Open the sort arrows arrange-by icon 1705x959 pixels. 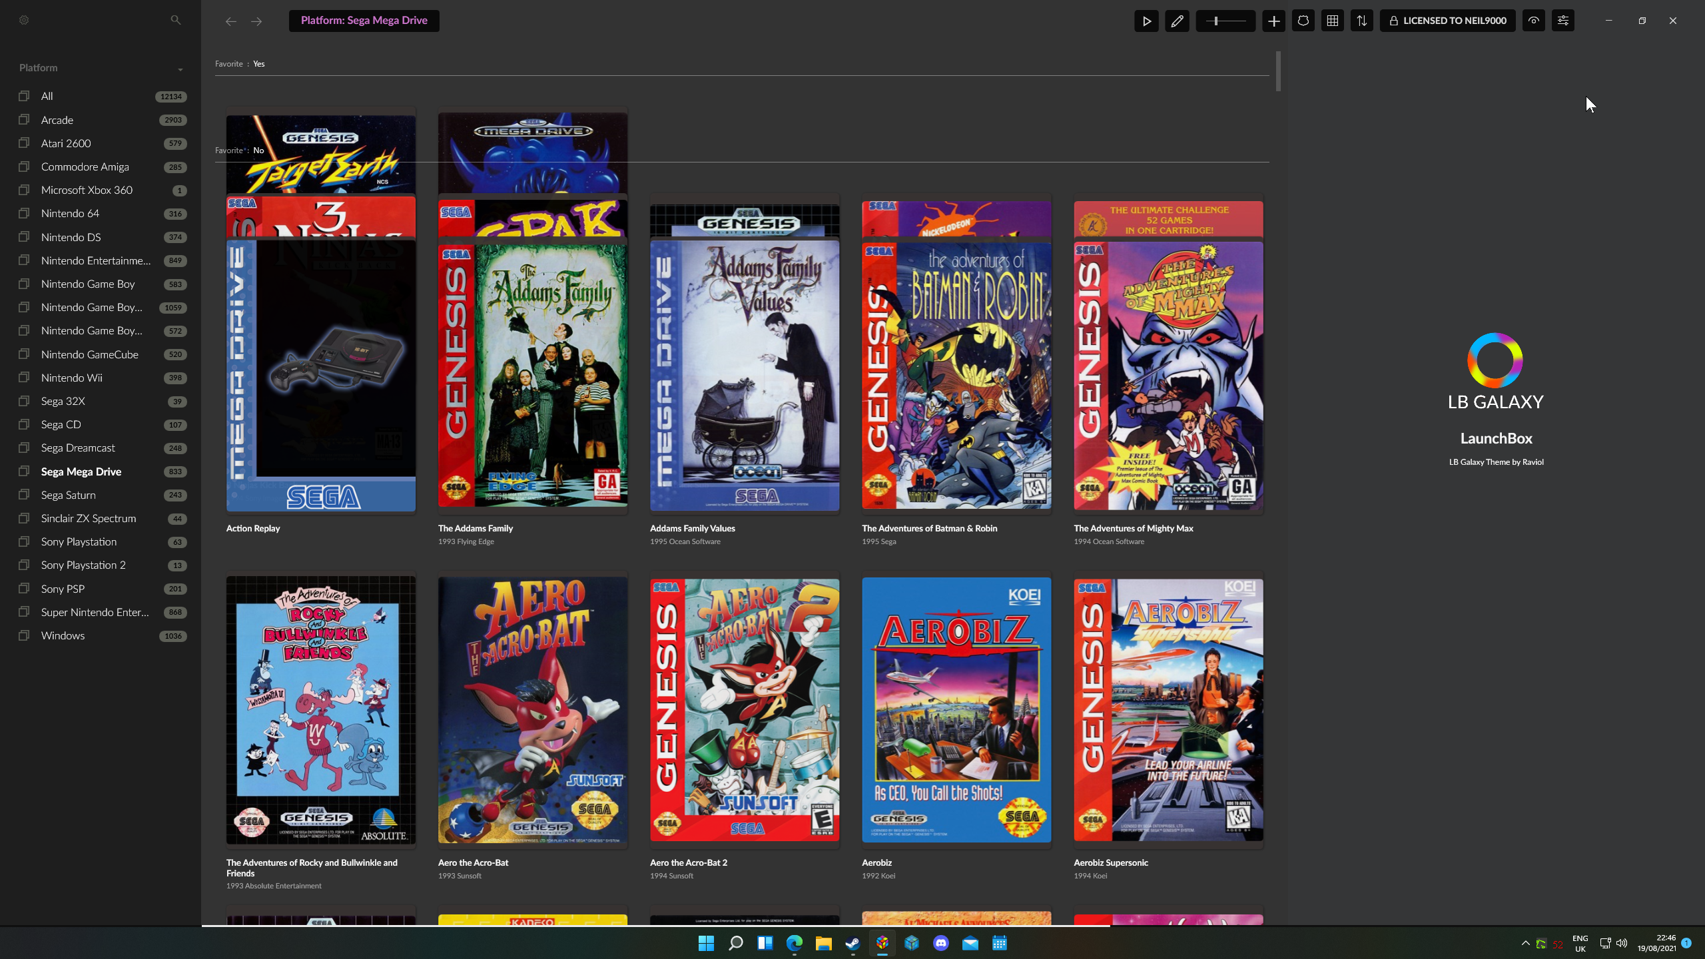tap(1361, 21)
